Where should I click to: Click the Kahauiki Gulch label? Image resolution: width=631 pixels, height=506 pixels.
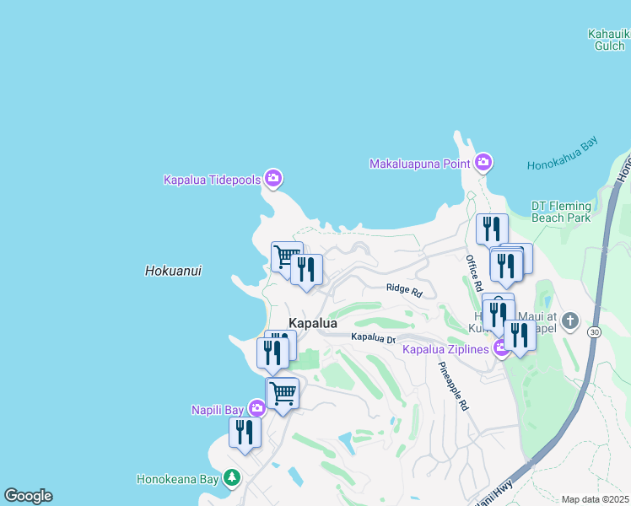[x=608, y=40]
